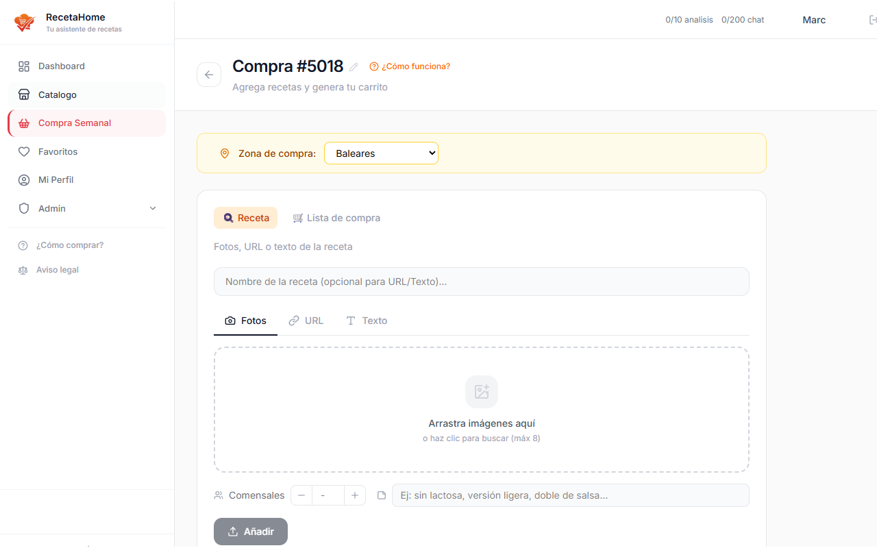Switch to the URL tab

[306, 320]
